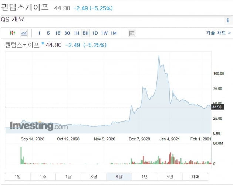
Task: Click the 25.00 price axis label
Action: 217,118
